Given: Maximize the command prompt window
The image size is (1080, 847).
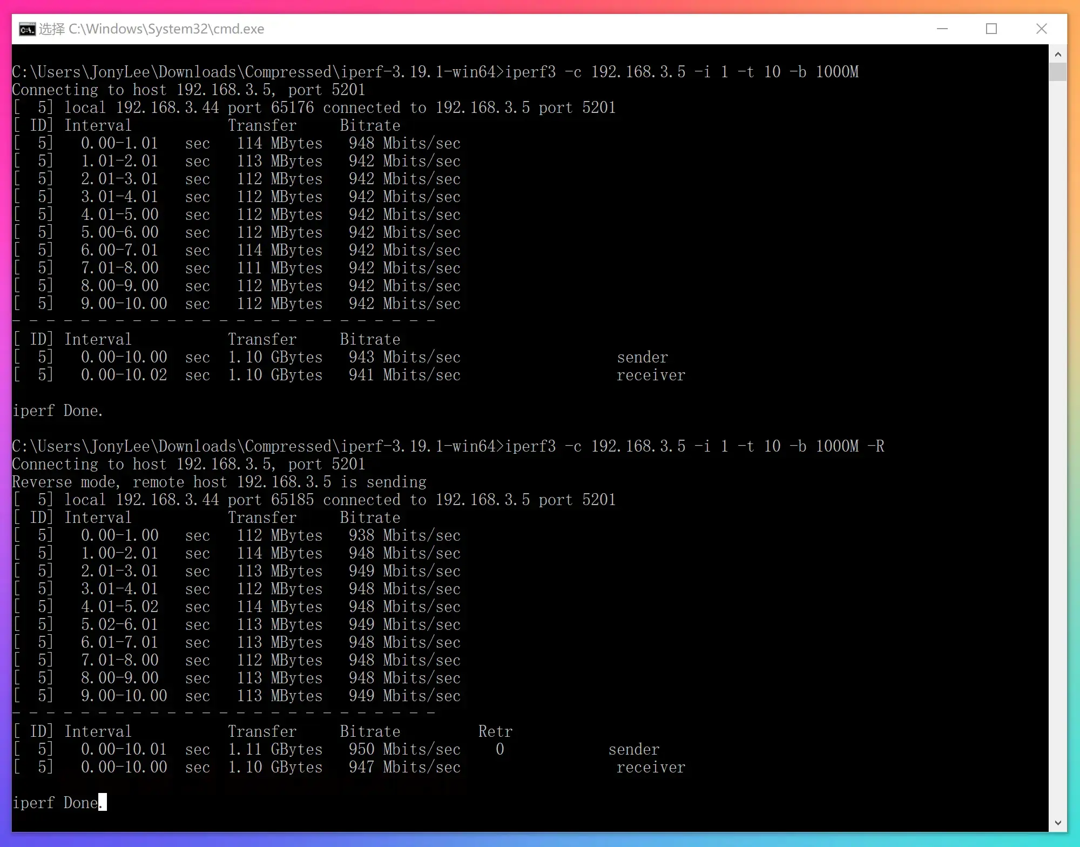Looking at the screenshot, I should pyautogui.click(x=991, y=29).
